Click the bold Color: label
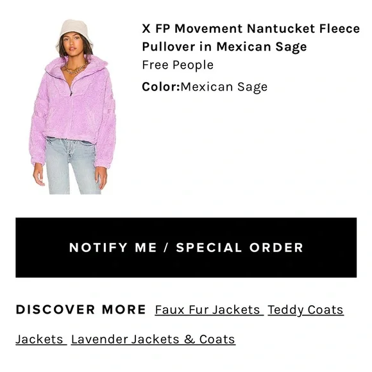 161,87
